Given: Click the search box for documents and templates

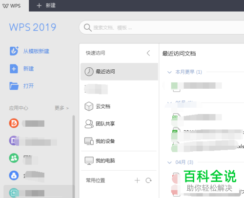Looking at the screenshot, I should 162,27.
